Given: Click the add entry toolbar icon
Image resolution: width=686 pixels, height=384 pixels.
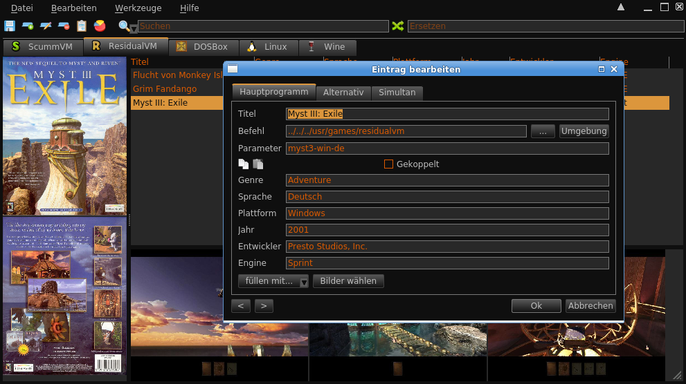Looking at the screenshot, I should [x=28, y=26].
